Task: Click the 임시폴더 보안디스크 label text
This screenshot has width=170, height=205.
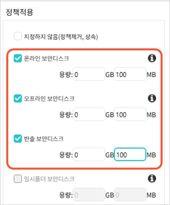Action: [x=49, y=179]
